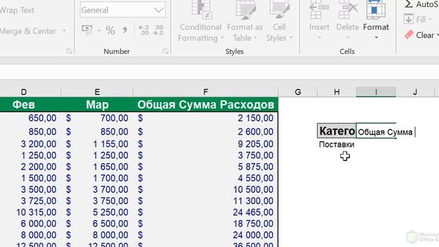This screenshot has width=439, height=247.
Task: Select column J header
Action: [415, 92]
